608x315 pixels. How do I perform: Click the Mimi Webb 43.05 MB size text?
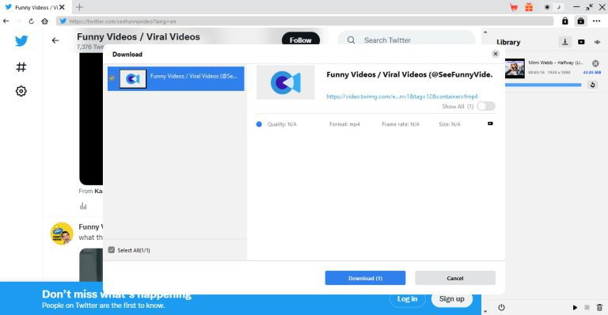591,73
